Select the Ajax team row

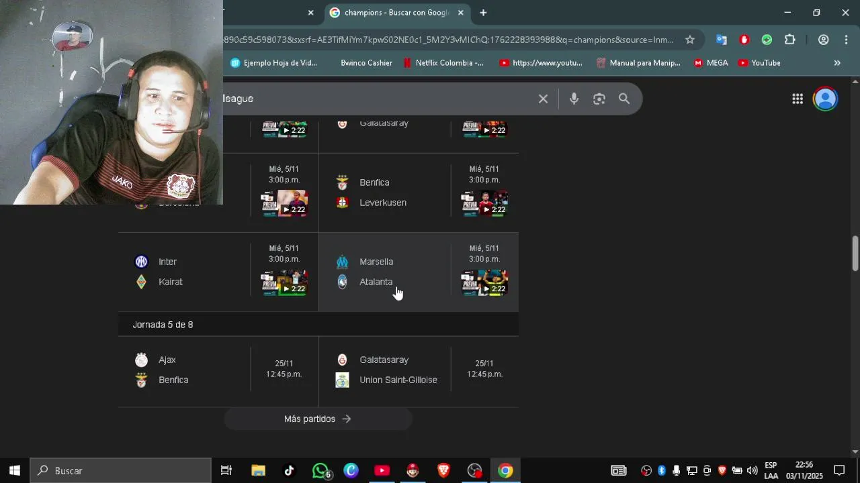(155, 360)
